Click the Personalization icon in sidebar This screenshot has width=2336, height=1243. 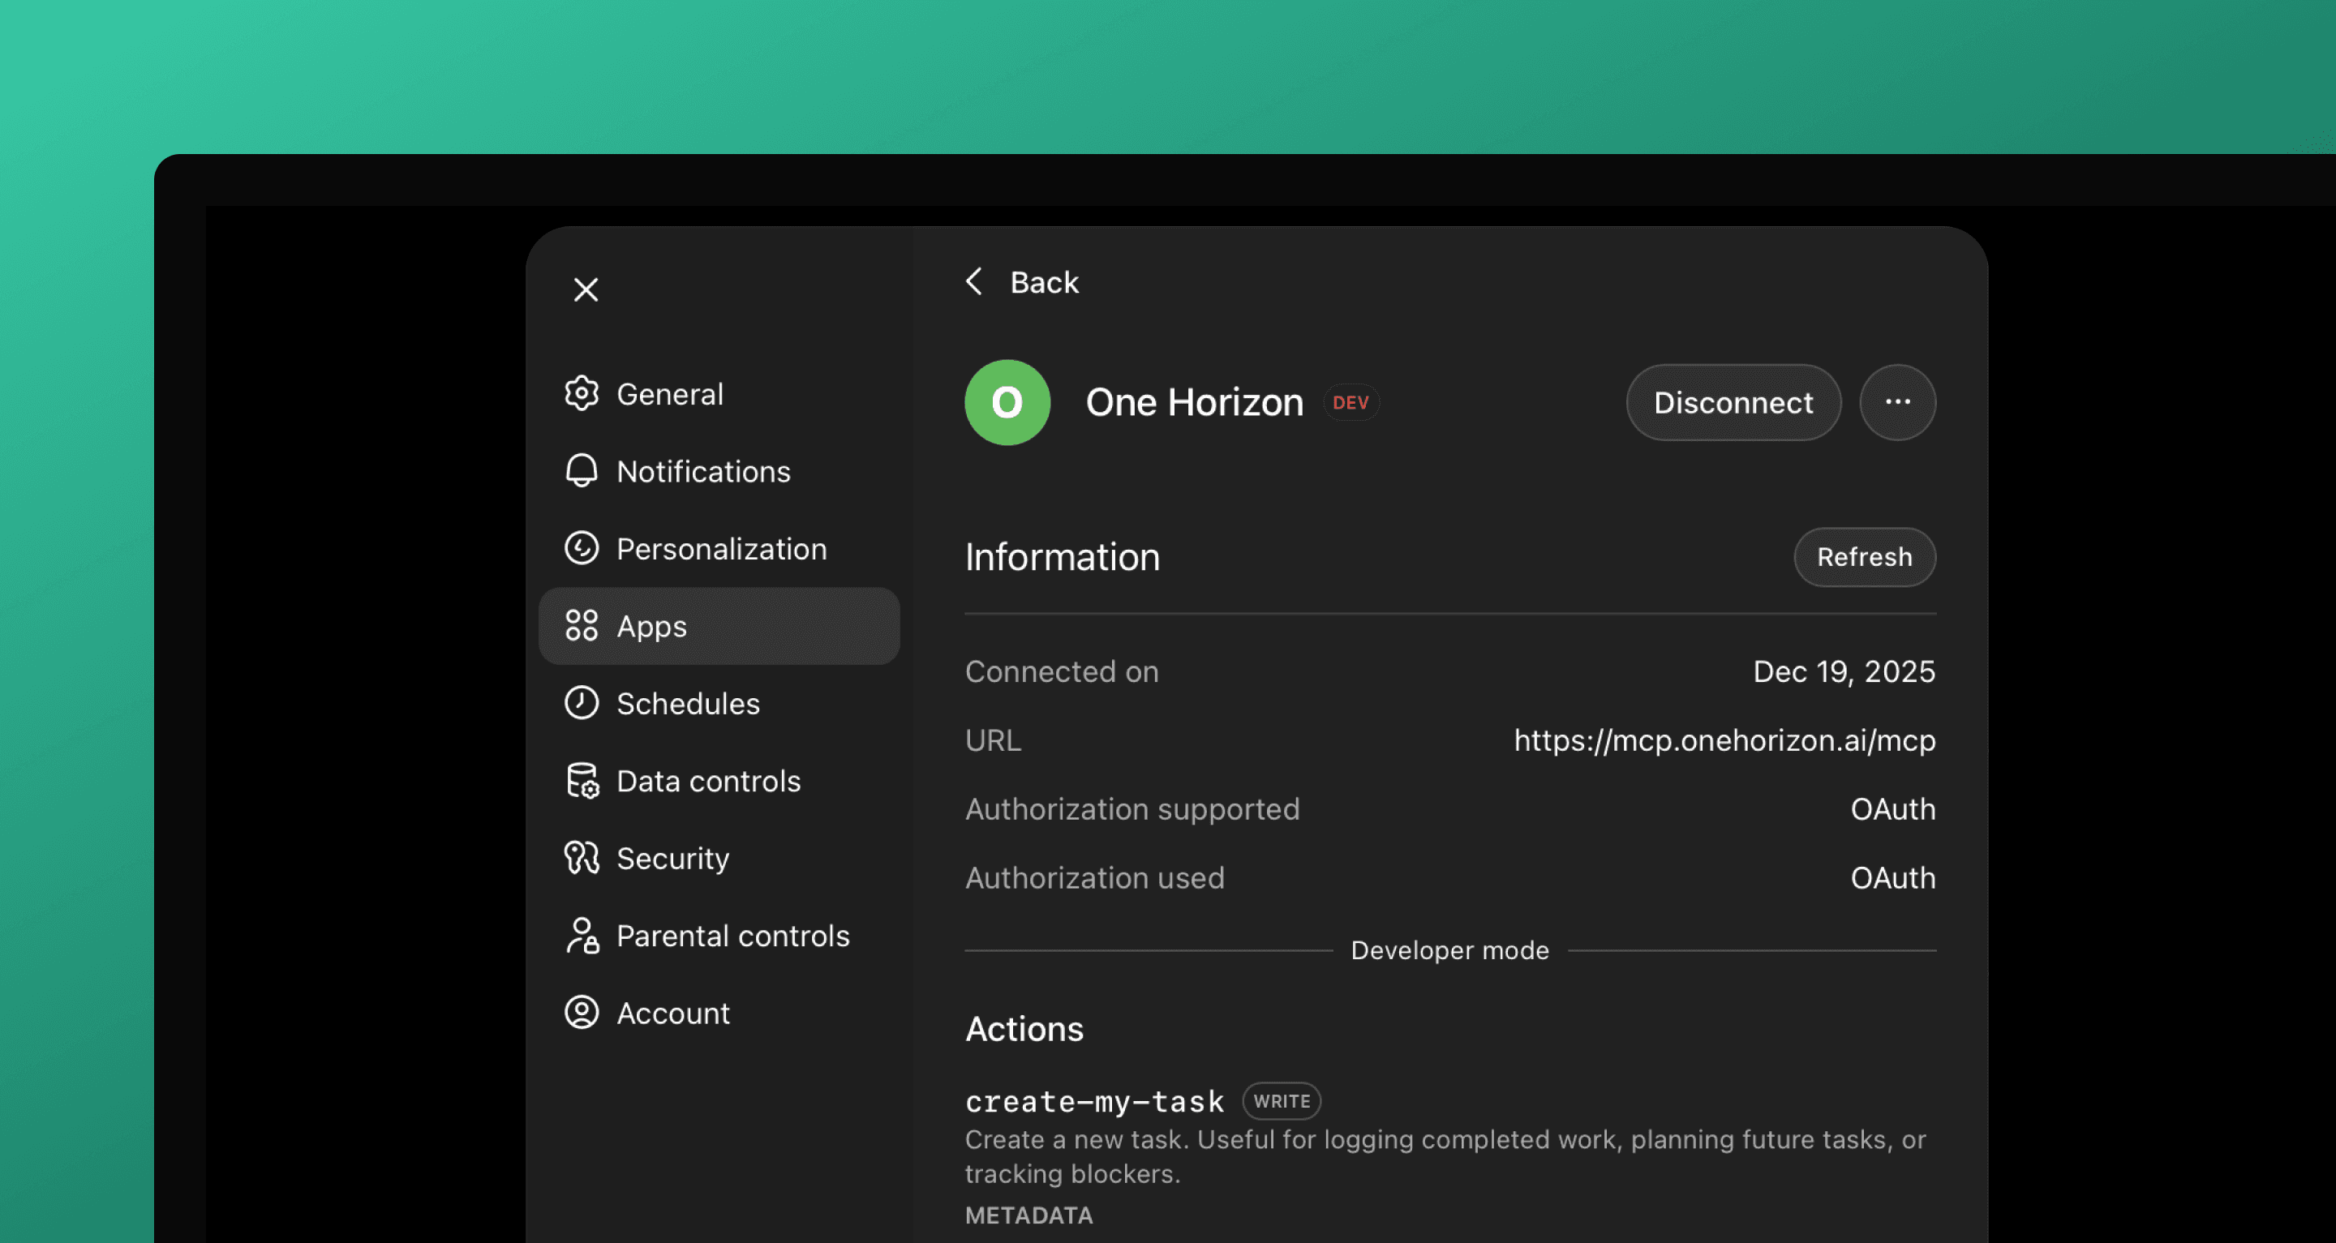(582, 548)
